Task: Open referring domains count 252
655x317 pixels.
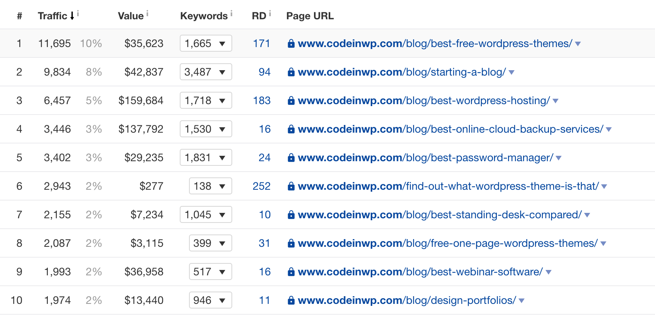Action: (262, 186)
